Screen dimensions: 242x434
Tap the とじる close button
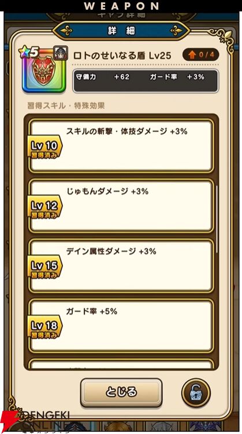(x=121, y=392)
